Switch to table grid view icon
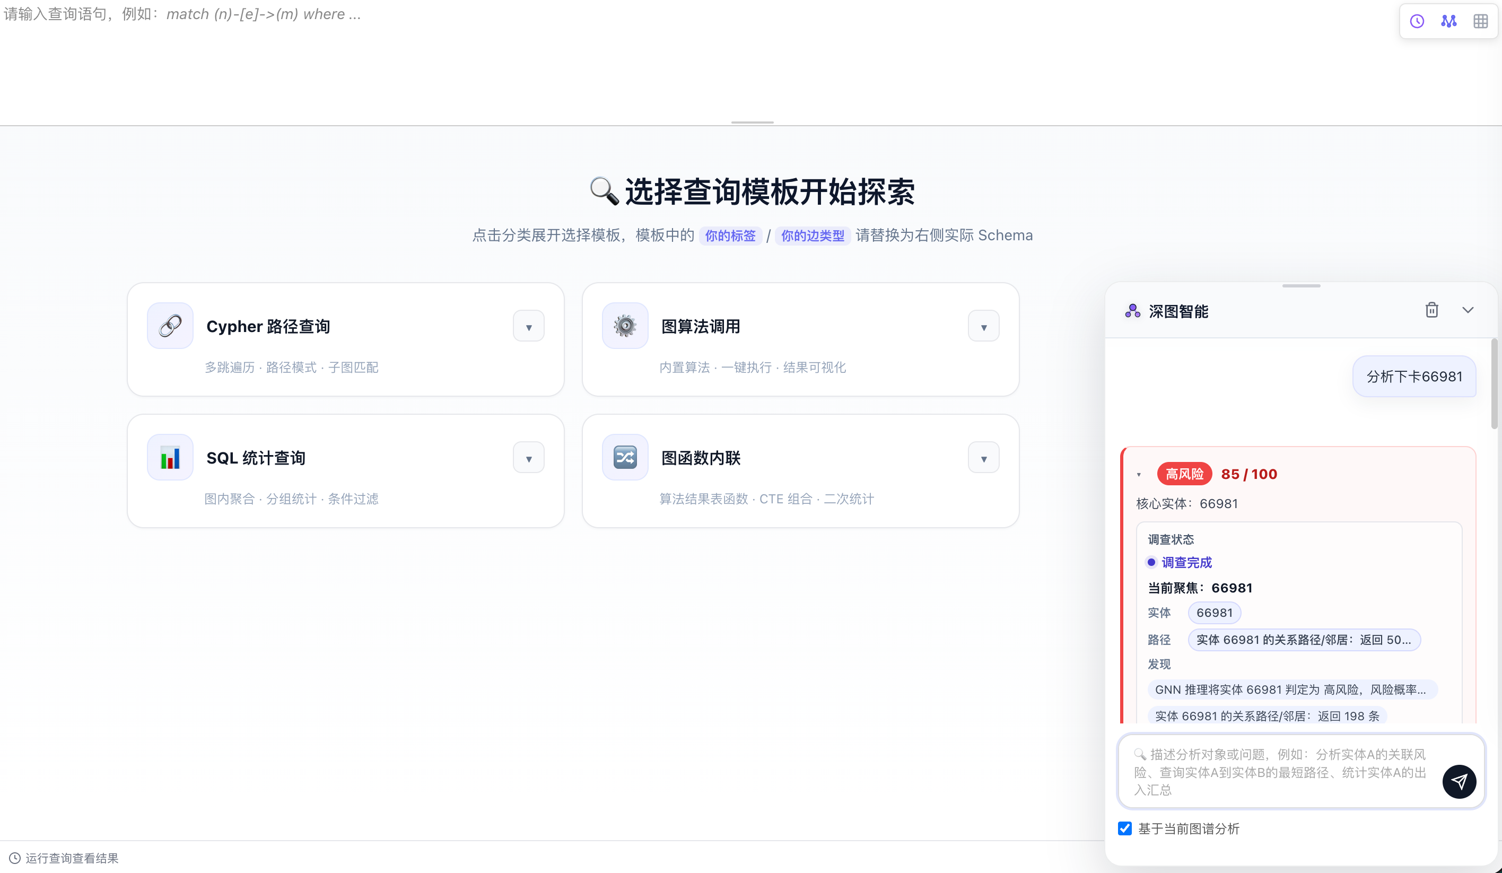 1481,21
